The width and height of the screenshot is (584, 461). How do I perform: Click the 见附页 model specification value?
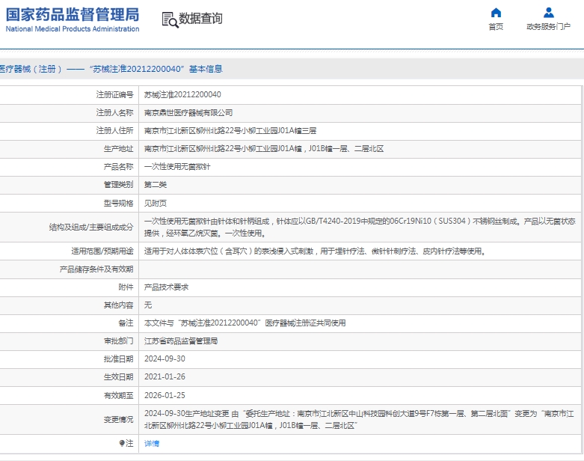tap(156, 203)
